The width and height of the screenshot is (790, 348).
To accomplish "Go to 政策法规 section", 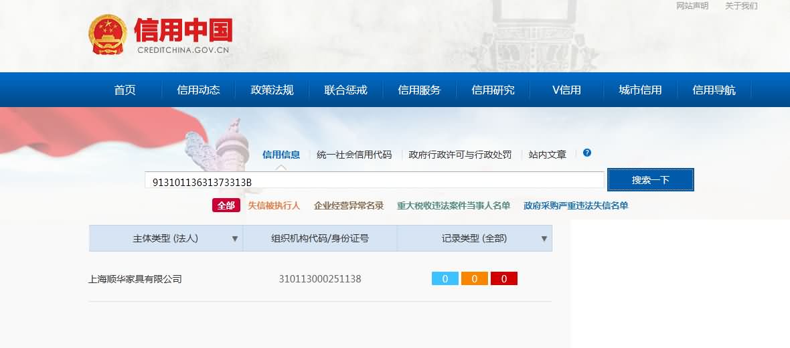I will pyautogui.click(x=272, y=90).
